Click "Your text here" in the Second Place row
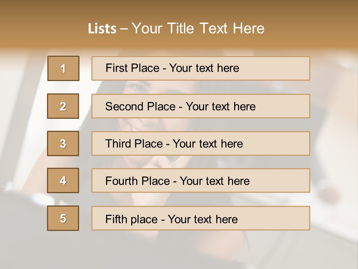Image resolution: width=358 pixels, height=269 pixels. pos(221,106)
